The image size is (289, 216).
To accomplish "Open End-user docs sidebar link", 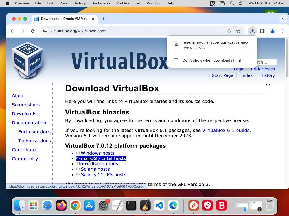I will click(34, 132).
